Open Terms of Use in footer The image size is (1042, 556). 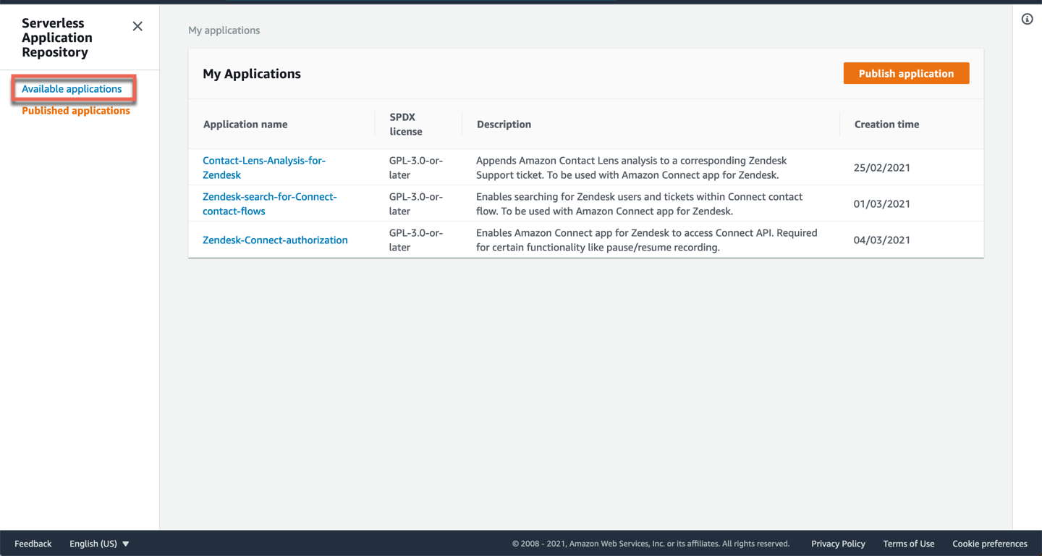908,544
